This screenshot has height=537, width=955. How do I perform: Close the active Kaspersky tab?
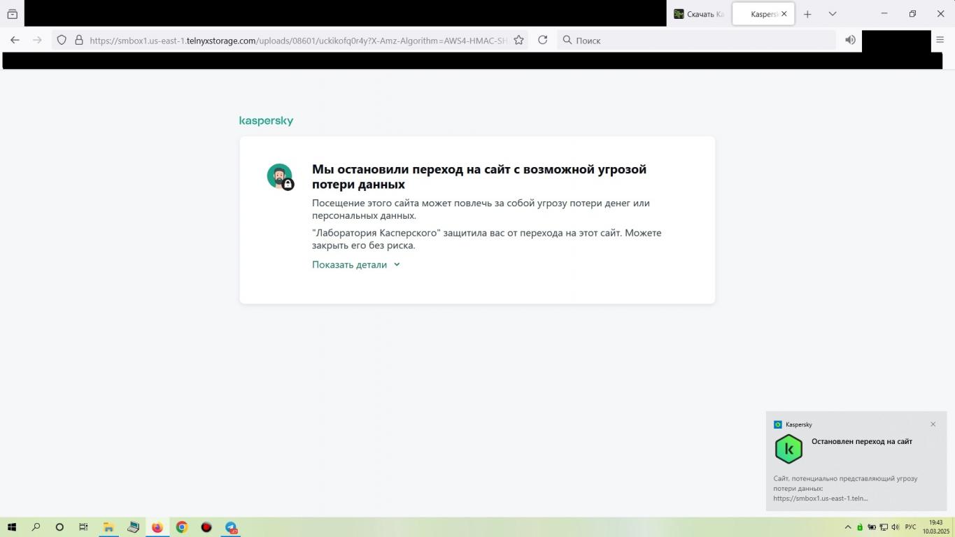click(784, 14)
